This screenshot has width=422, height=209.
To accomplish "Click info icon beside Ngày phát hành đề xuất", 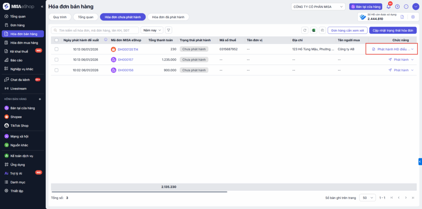I will pyautogui.click(x=106, y=40).
